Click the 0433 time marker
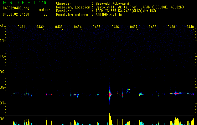Viewport: 197px width, 125px height. tap(59, 27)
